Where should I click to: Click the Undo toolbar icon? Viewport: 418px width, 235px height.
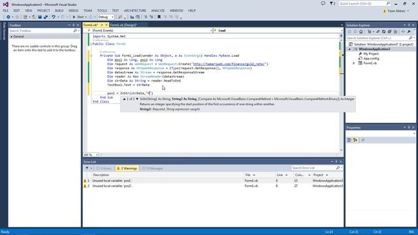[x=54, y=17]
